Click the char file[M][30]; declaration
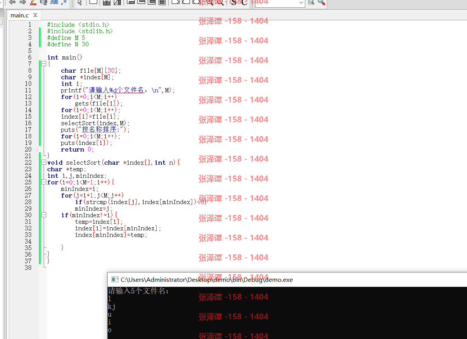 [91, 71]
